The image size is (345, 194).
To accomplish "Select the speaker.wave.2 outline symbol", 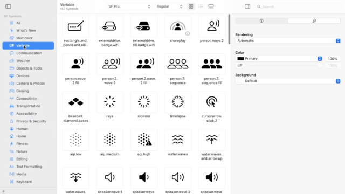I will [x=177, y=178].
